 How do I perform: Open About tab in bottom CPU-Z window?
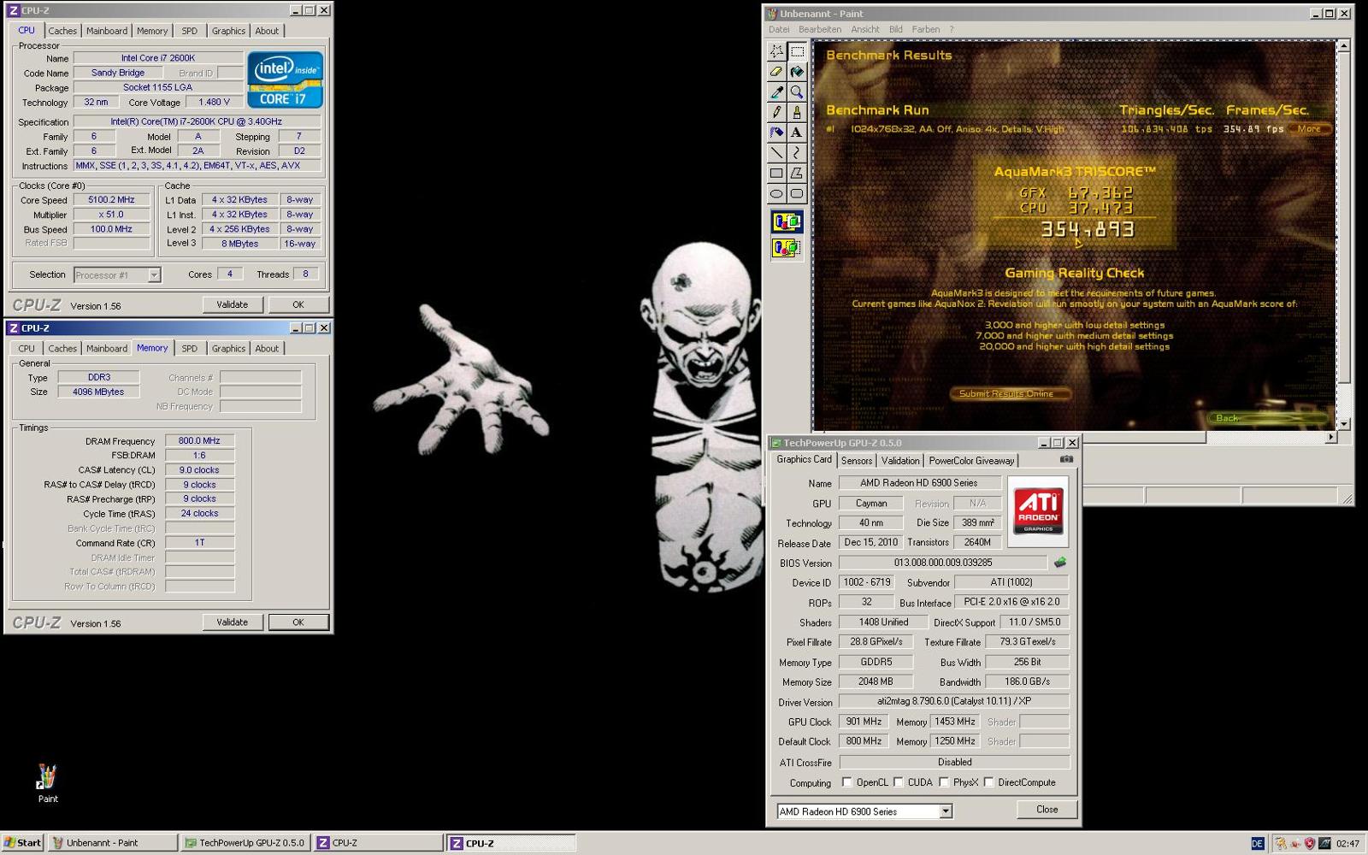(267, 349)
